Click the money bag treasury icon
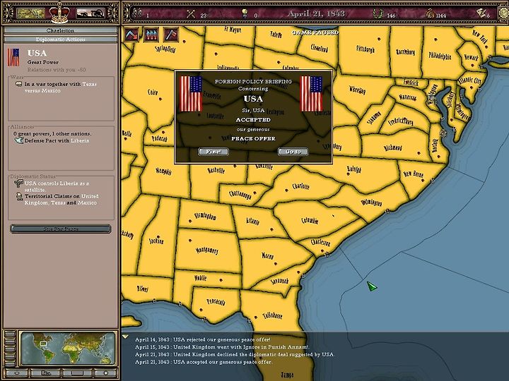The width and height of the screenshot is (509, 381). tap(430, 13)
